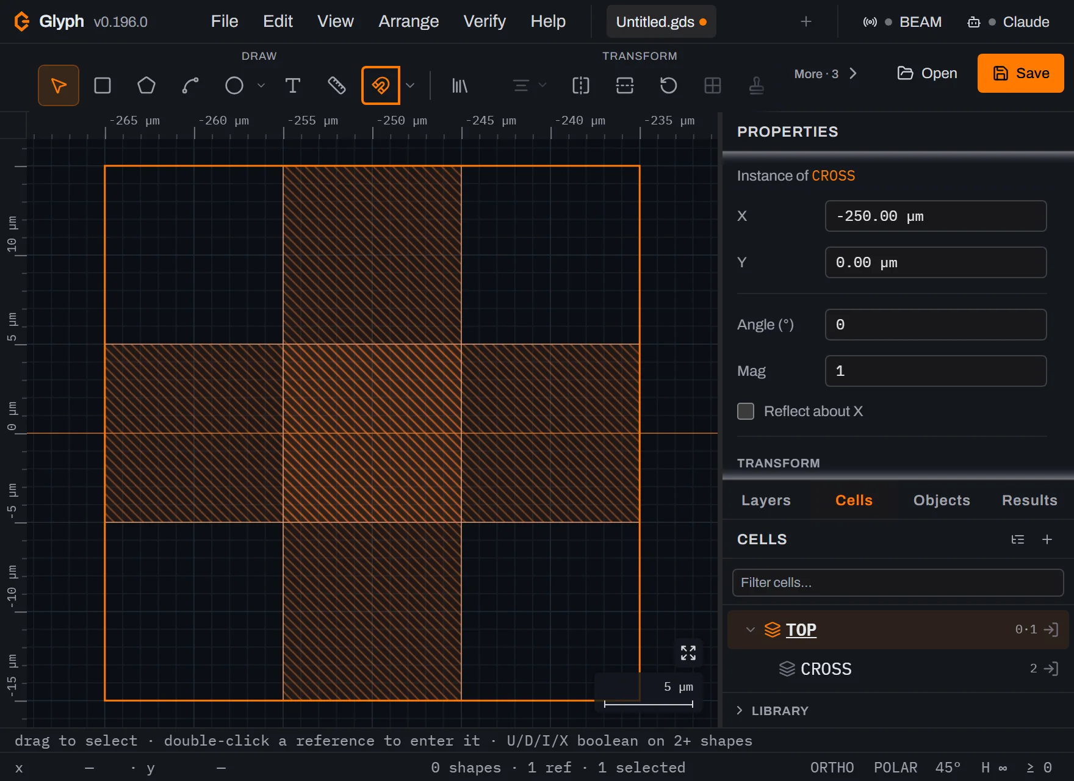The height and width of the screenshot is (781, 1074).
Task: Click the array grid icon
Action: [713, 85]
